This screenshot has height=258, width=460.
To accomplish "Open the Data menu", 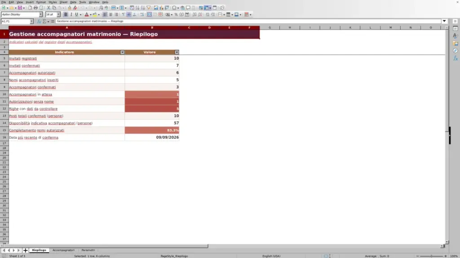I will [x=73, y=2].
